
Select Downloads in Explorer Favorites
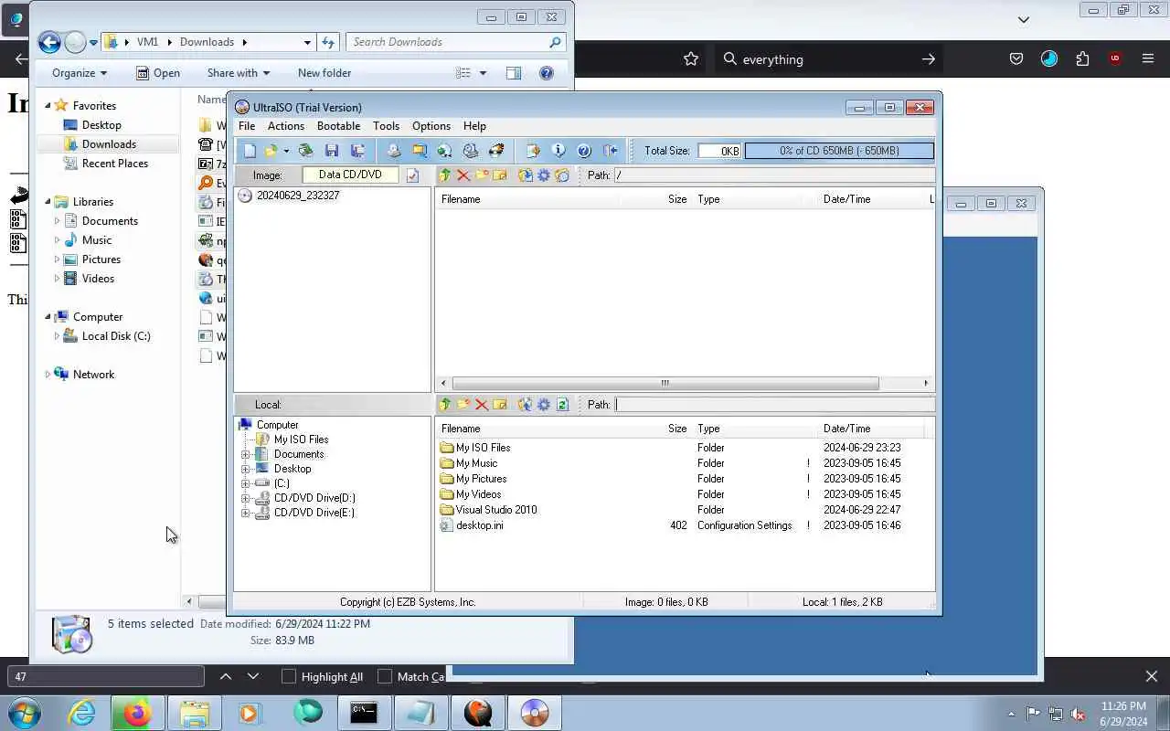tap(109, 144)
